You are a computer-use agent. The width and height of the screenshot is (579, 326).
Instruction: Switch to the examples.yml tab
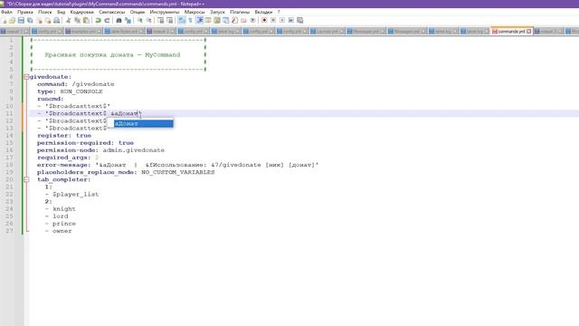click(83, 32)
